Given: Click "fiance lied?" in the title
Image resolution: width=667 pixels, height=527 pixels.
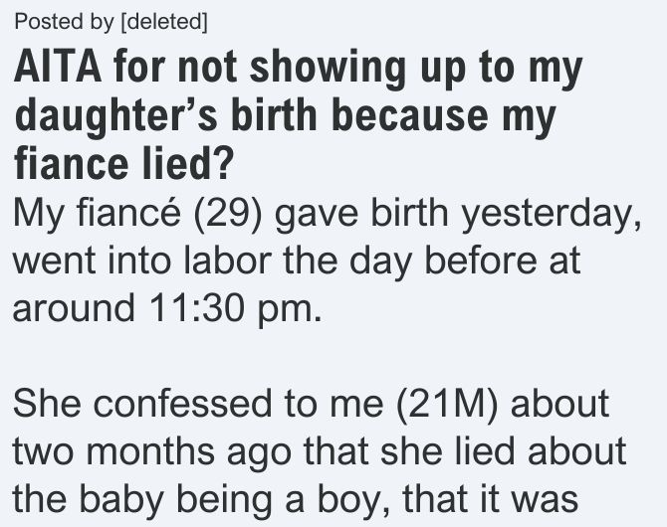Looking at the screenshot, I should [x=123, y=163].
